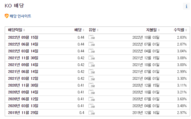Click yield value 3.04%

(182, 51)
